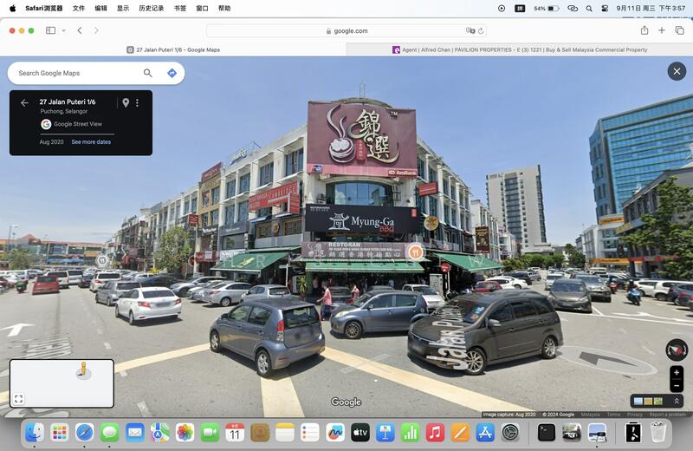Open Mail from the Dock
The height and width of the screenshot is (451, 693).
tap(134, 433)
